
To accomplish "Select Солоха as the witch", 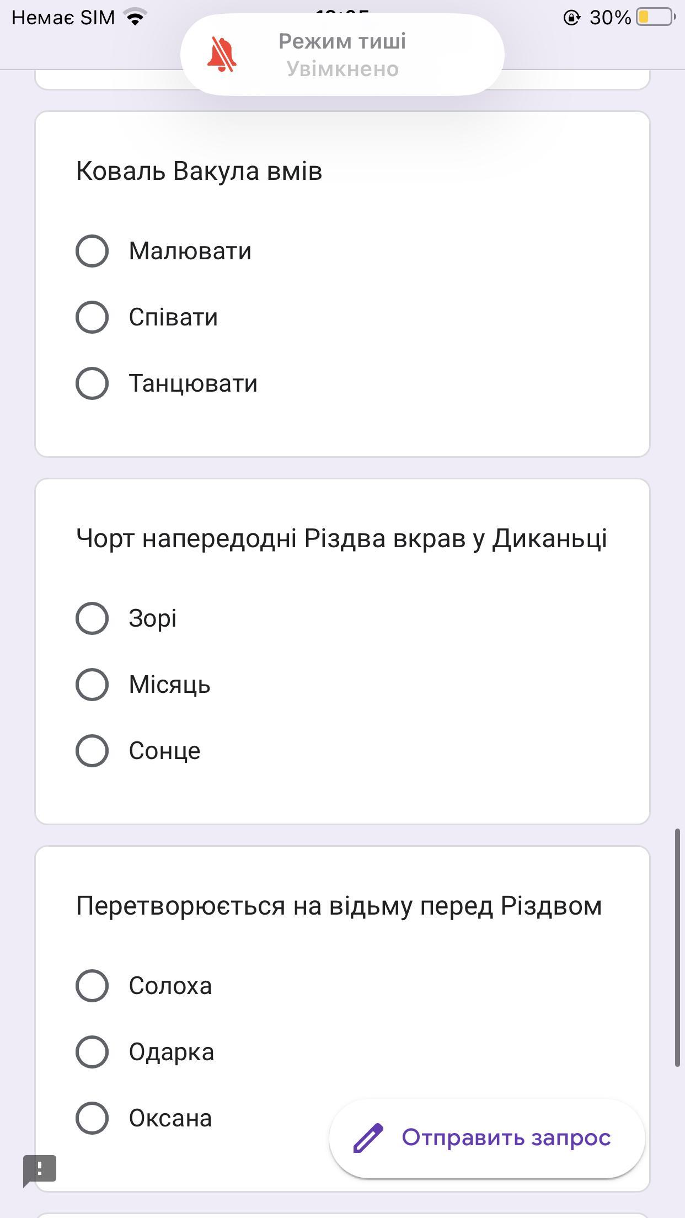I will click(92, 986).
